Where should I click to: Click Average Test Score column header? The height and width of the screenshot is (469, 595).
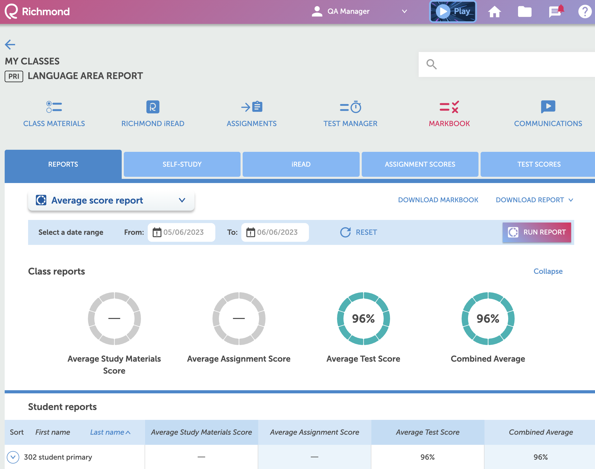(428, 432)
